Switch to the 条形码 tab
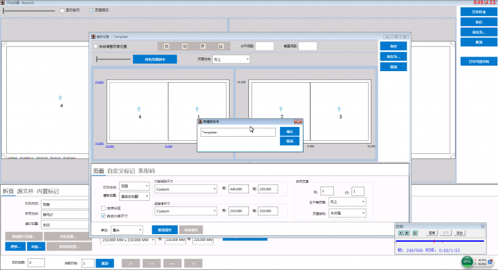Screen dimensions: 498x270 click(x=147, y=171)
